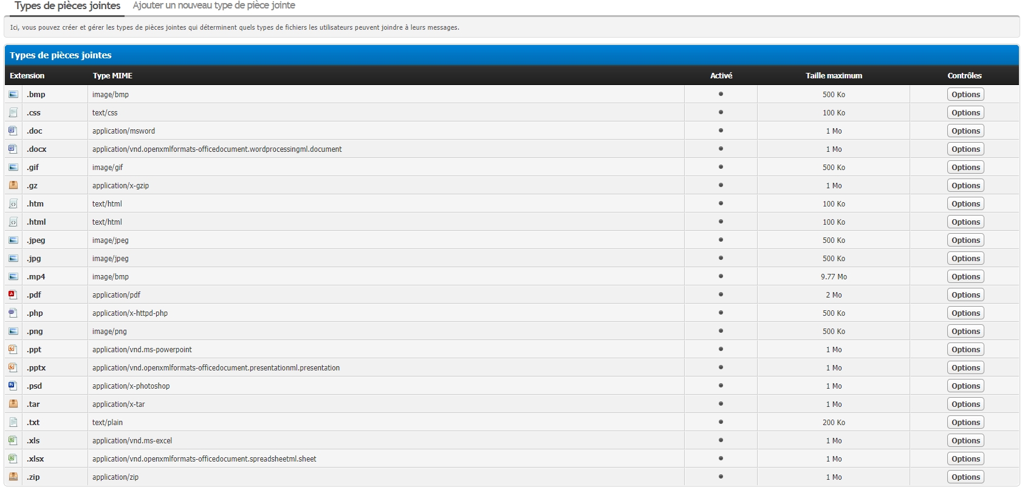Click the .psd Photoshop file icon
Screen dimensions: 1022x501
pyautogui.click(x=13, y=386)
